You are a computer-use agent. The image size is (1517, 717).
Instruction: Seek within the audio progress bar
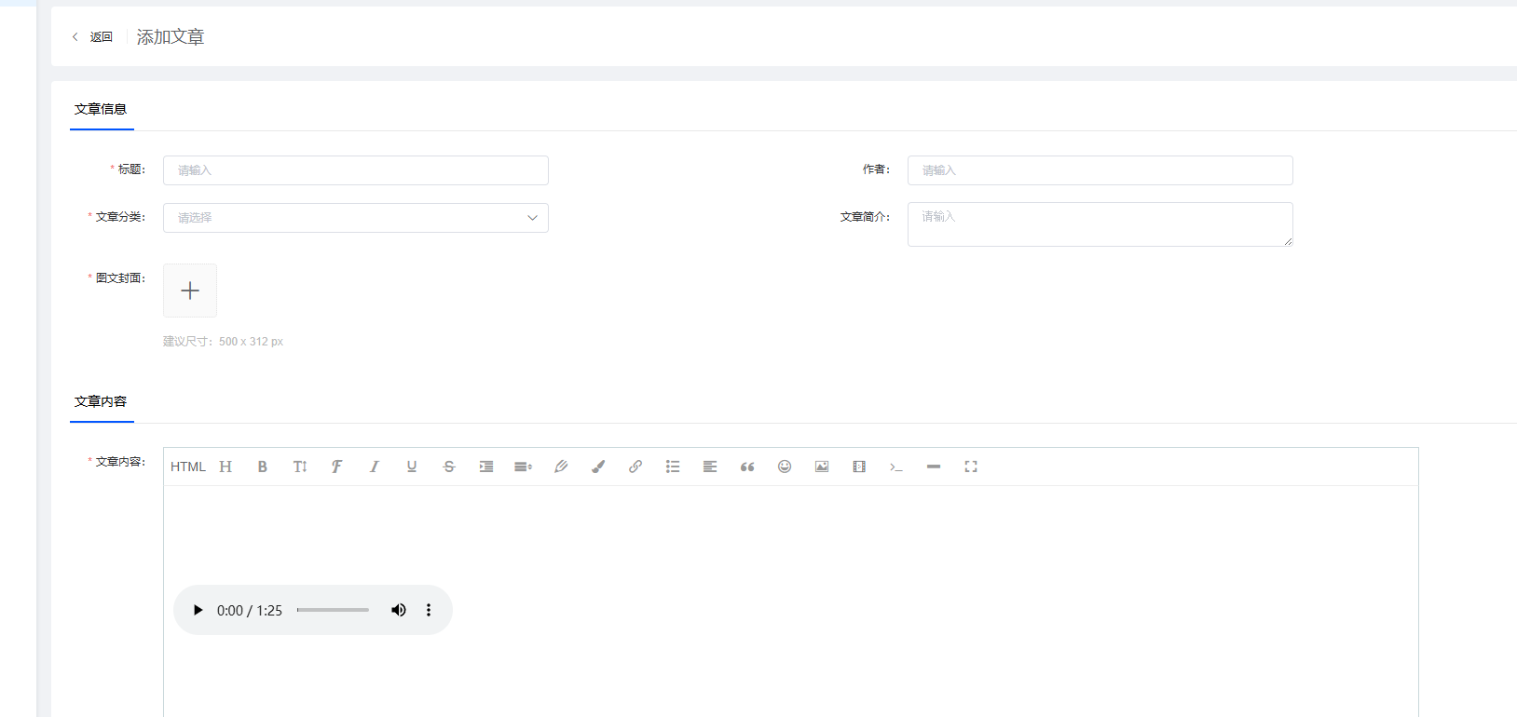[x=333, y=610]
